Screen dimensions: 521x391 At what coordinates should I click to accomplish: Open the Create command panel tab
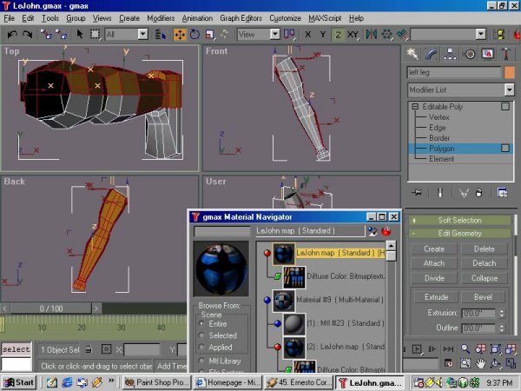point(412,54)
